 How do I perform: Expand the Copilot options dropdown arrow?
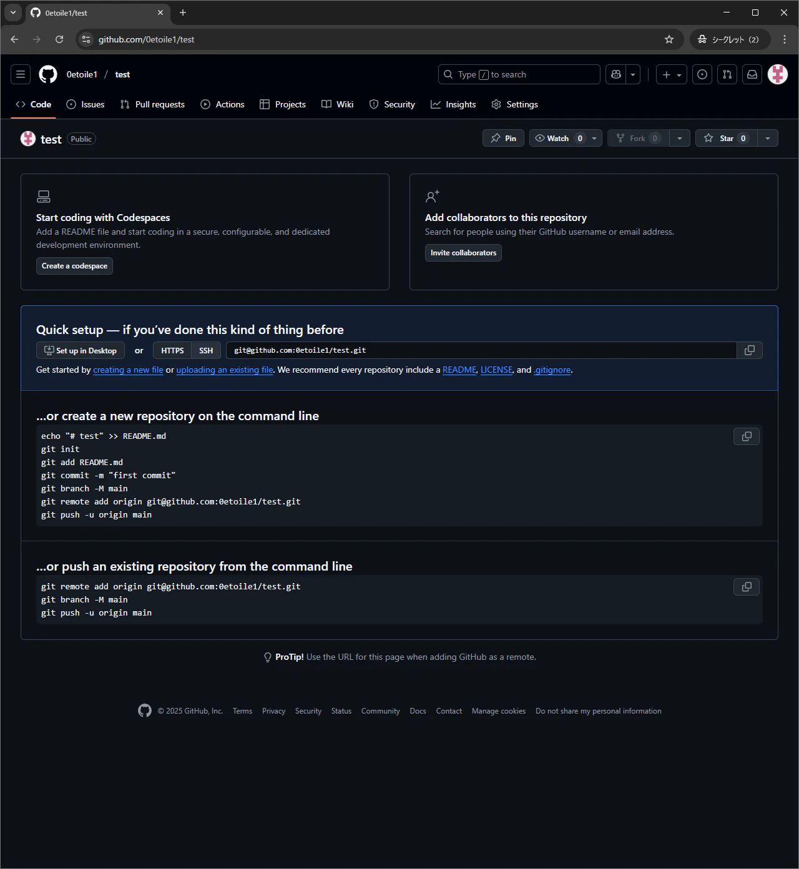[x=633, y=74]
